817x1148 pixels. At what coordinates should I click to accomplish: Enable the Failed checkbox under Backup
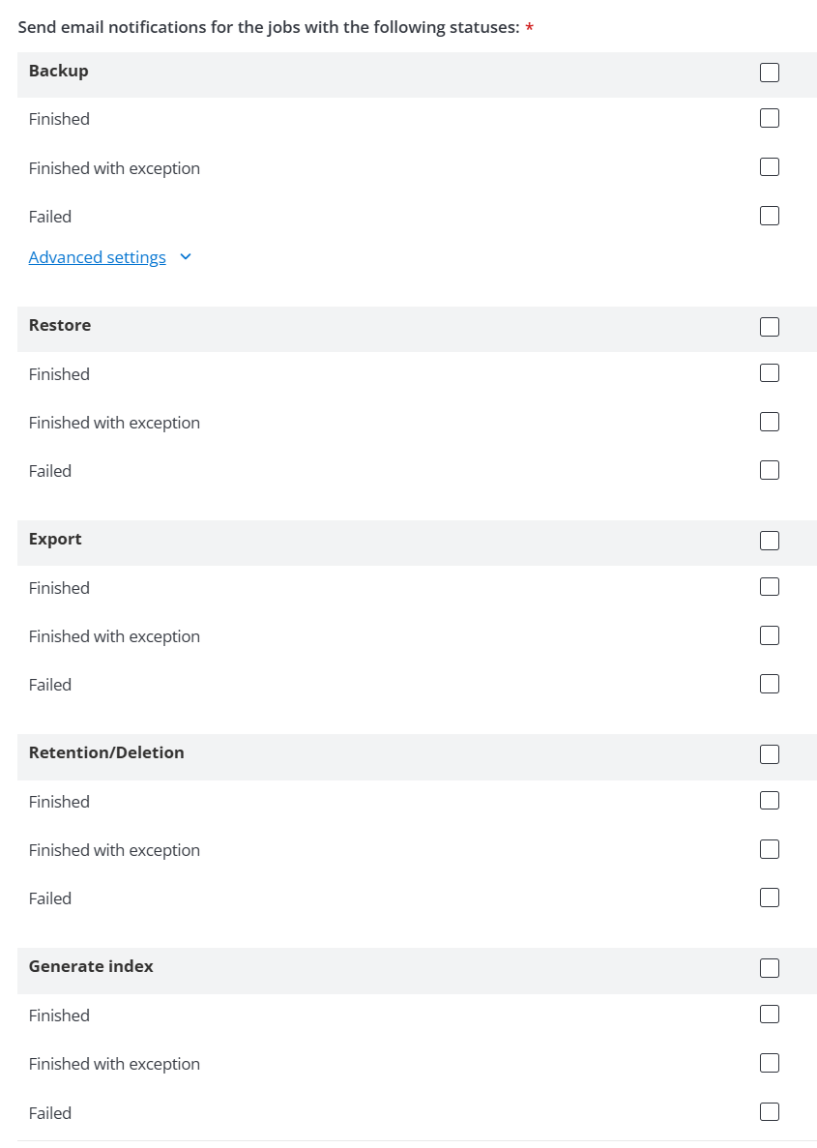point(769,216)
